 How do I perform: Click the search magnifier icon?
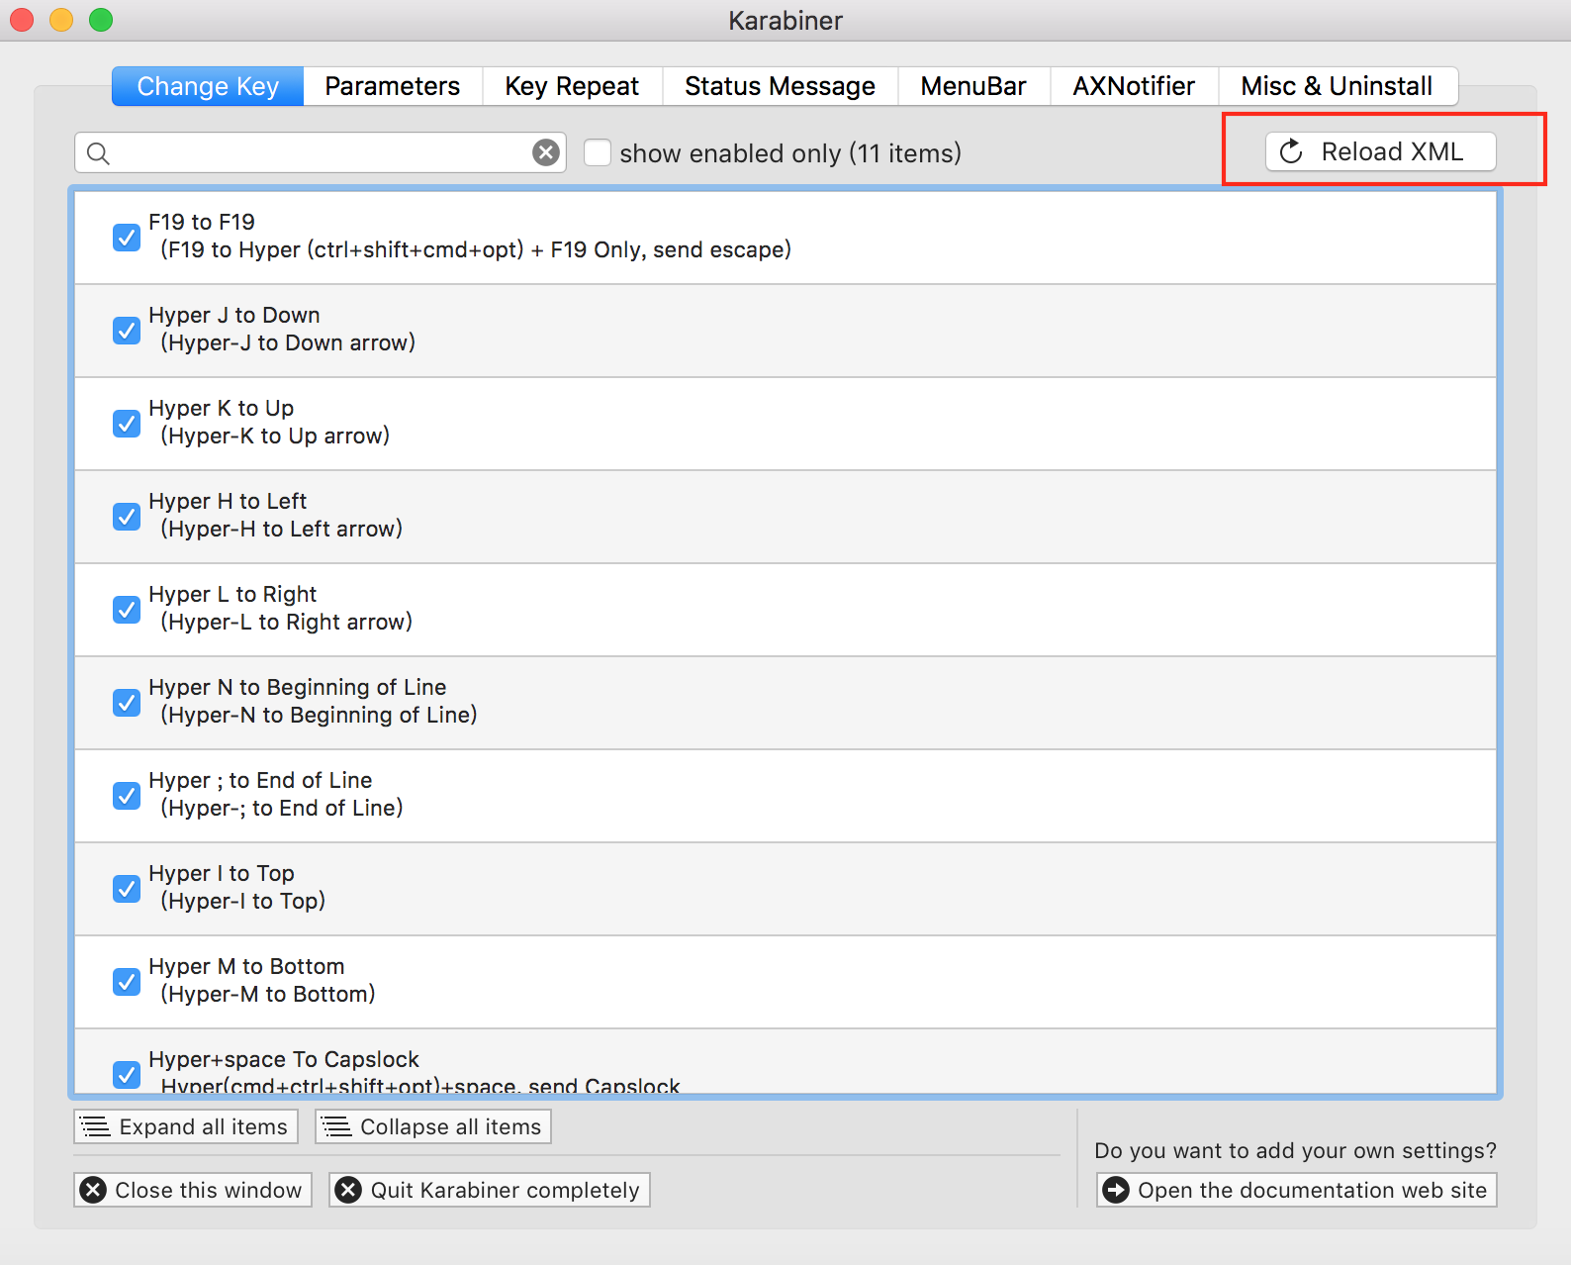[98, 153]
